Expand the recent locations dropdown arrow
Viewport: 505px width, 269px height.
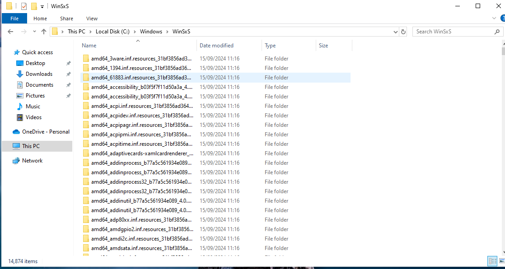(x=33, y=32)
